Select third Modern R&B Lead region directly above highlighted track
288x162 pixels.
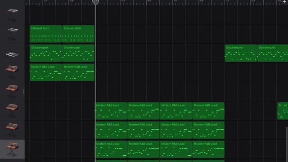(x=176, y=130)
